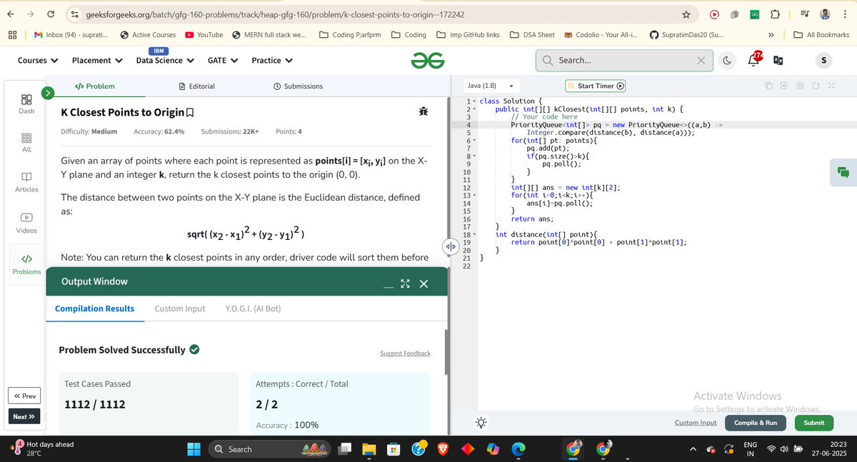Viewport: 857px width, 462px height.
Task: Clear the search box with the X
Action: click(x=701, y=61)
